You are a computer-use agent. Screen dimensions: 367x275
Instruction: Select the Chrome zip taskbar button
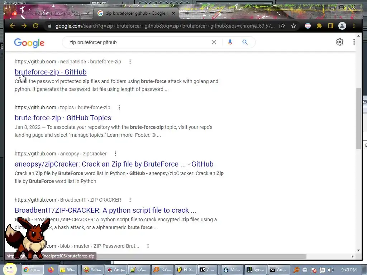[x=33, y=270]
